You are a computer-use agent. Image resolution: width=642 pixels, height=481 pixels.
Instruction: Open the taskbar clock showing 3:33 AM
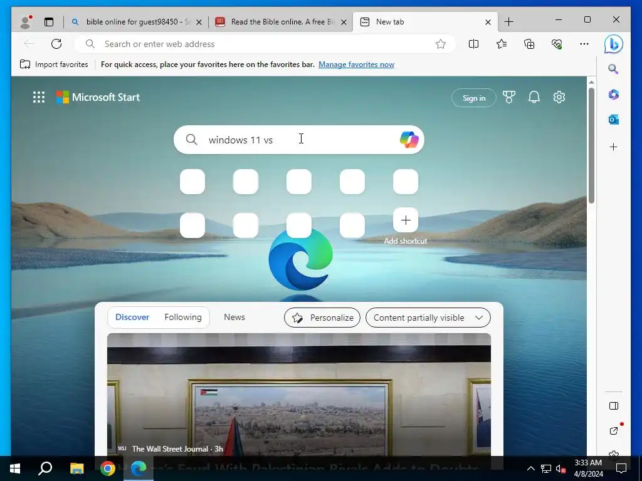point(588,468)
